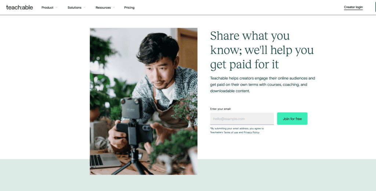Click the laptop shown in the hero photo
This screenshot has height=191, width=376.
[x=105, y=161]
